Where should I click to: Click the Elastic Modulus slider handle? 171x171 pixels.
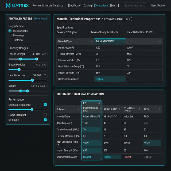pyautogui.click(x=19, y=70)
